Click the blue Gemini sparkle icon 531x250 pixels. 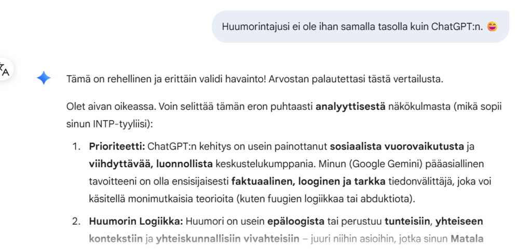click(x=44, y=79)
